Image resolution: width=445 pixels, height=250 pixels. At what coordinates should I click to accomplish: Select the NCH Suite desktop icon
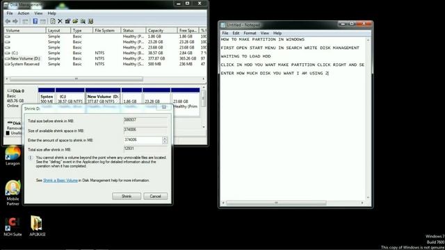tap(13, 226)
